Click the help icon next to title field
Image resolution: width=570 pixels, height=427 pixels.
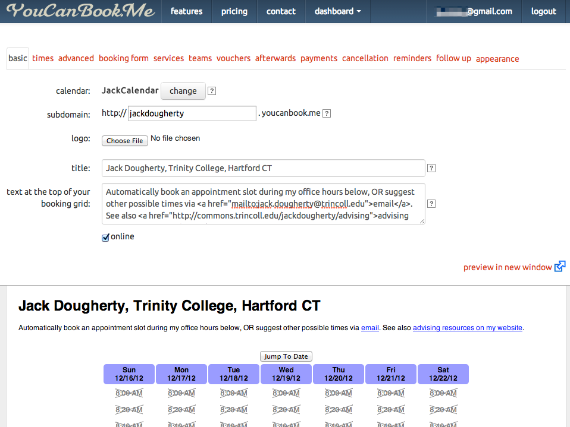tap(431, 168)
